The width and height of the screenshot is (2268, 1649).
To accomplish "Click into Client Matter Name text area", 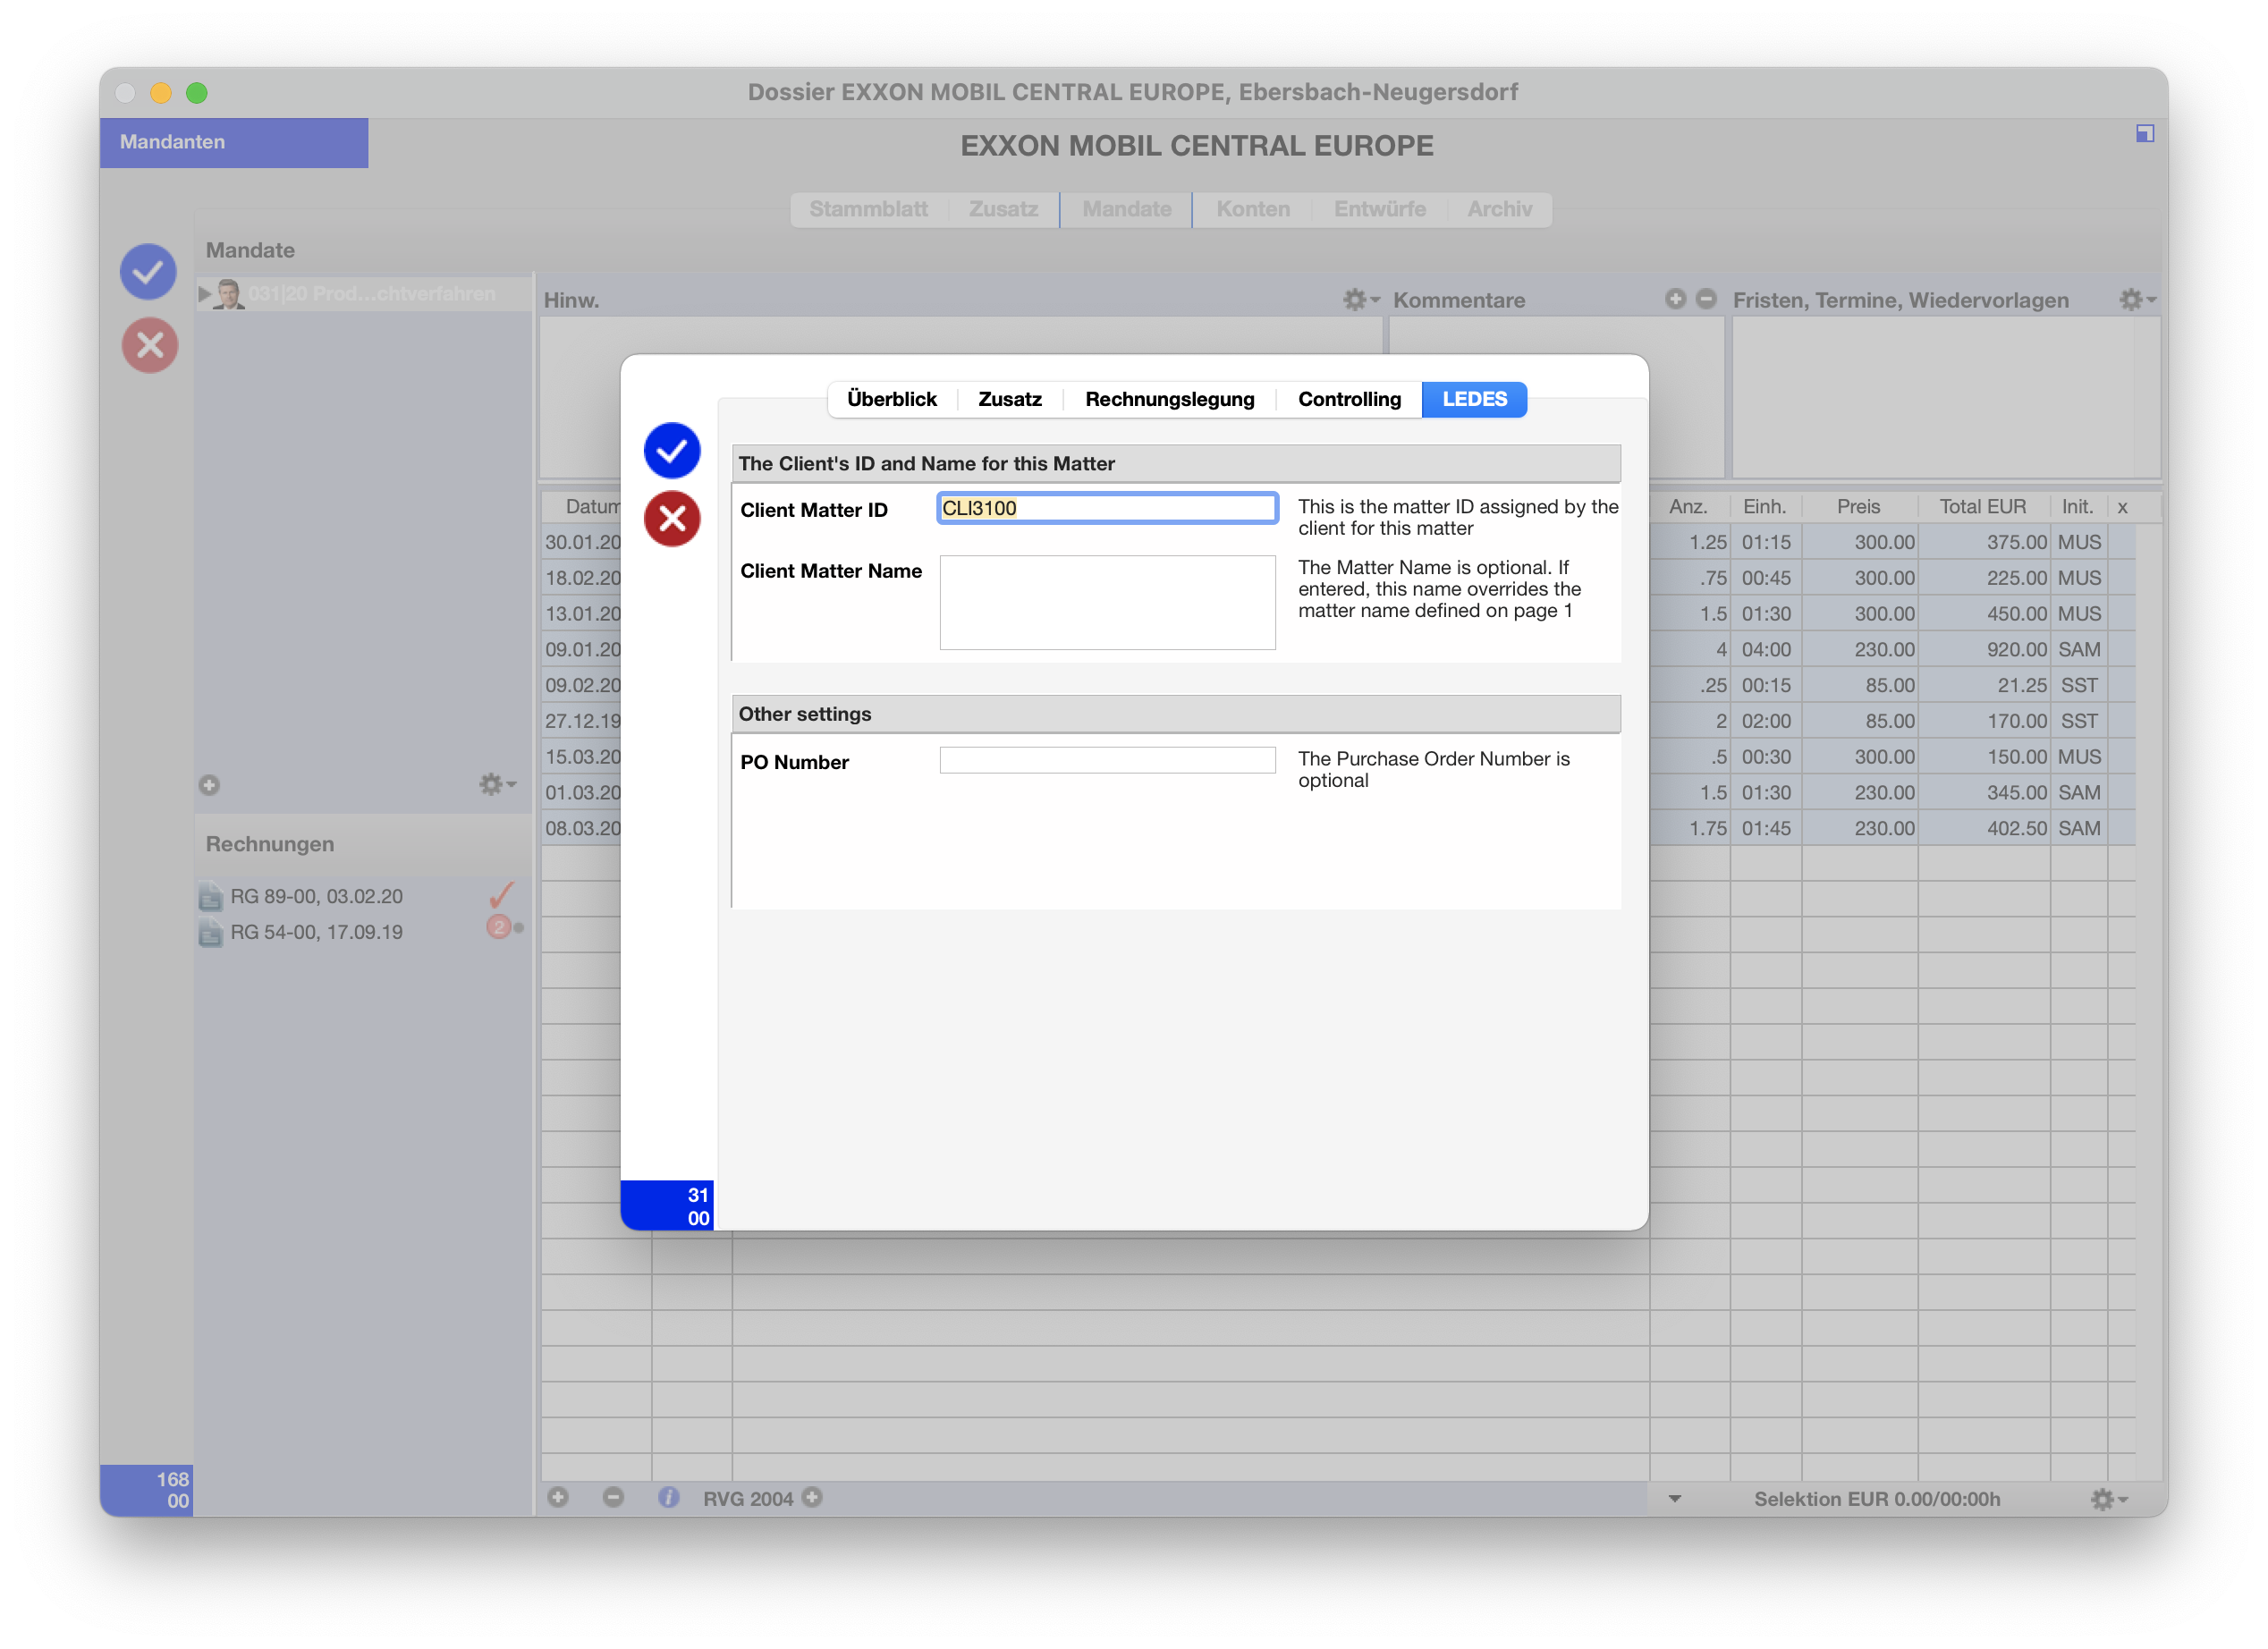I will (1107, 602).
